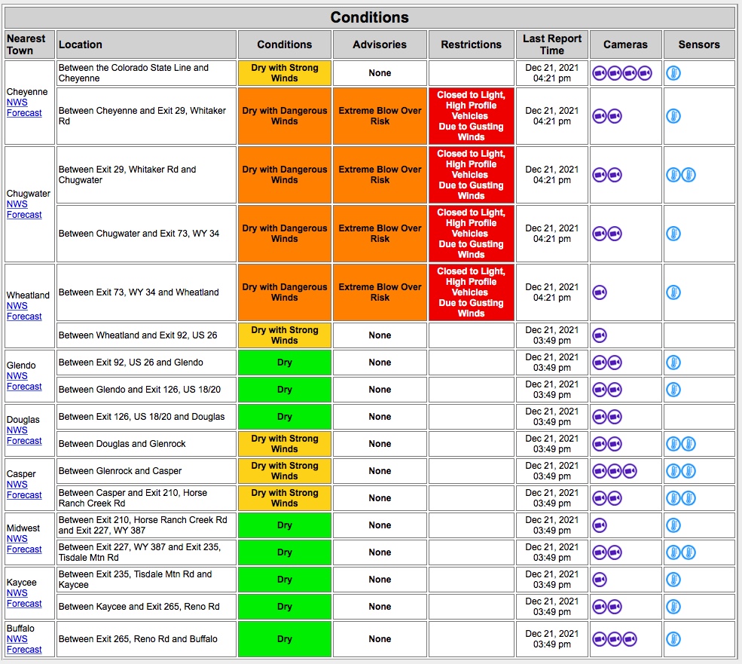Open the last camera in Buffalo row
The image size is (742, 664).
click(x=630, y=639)
